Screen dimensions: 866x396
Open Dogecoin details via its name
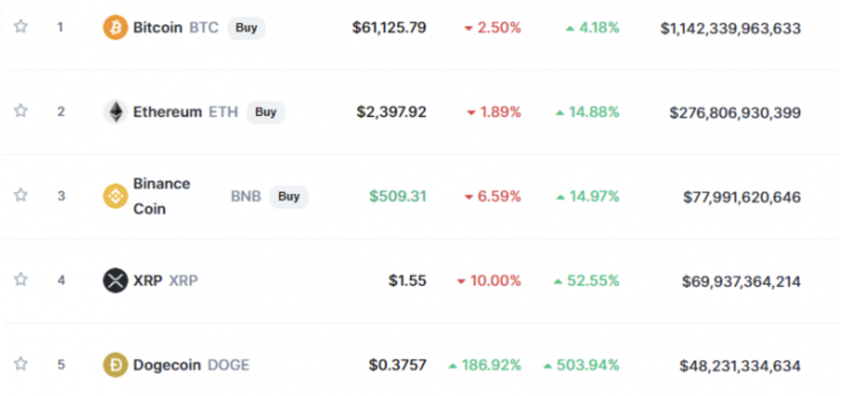167,365
